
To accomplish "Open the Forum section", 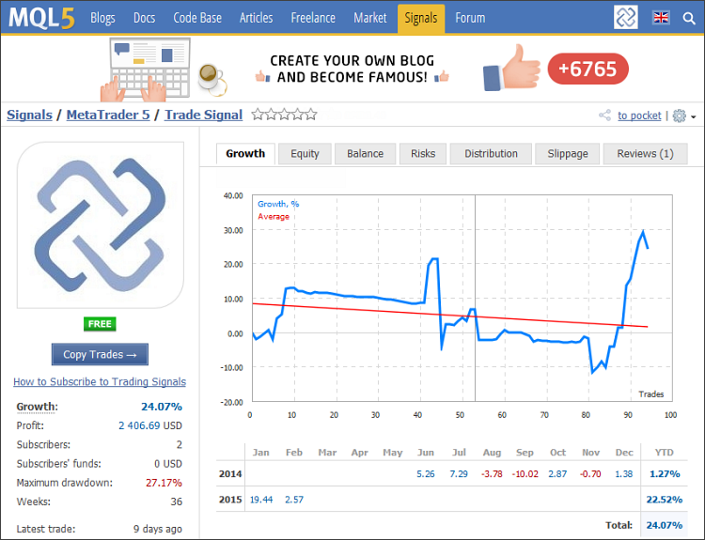I will tap(470, 18).
